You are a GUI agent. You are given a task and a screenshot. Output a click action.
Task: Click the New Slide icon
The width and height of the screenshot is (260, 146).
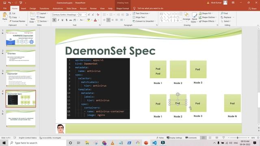pyautogui.click(x=32, y=15)
